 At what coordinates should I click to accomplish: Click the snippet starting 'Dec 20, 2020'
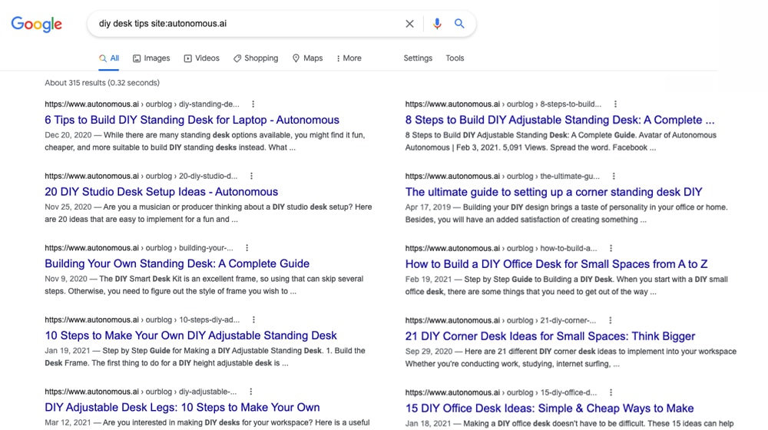tap(205, 141)
